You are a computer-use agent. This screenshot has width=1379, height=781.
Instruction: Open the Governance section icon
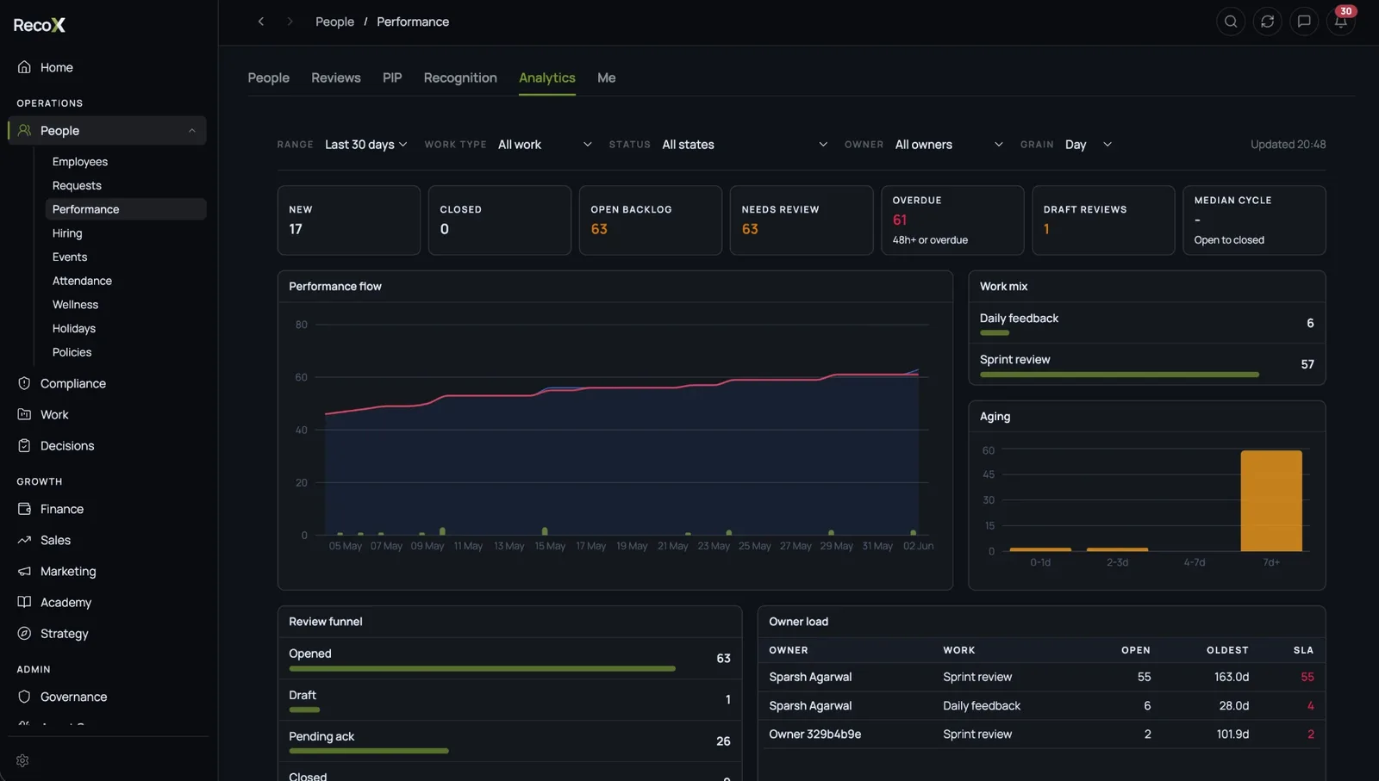click(24, 697)
